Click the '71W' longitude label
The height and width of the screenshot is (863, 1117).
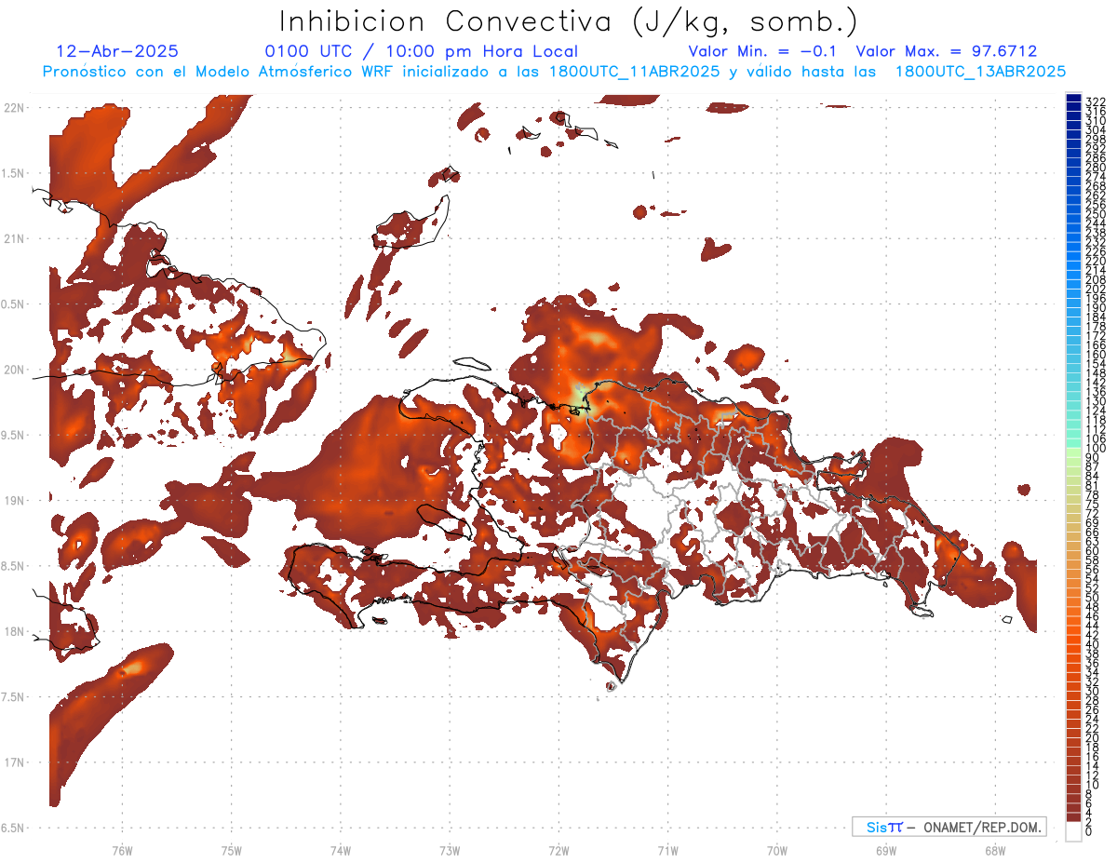[x=667, y=850]
